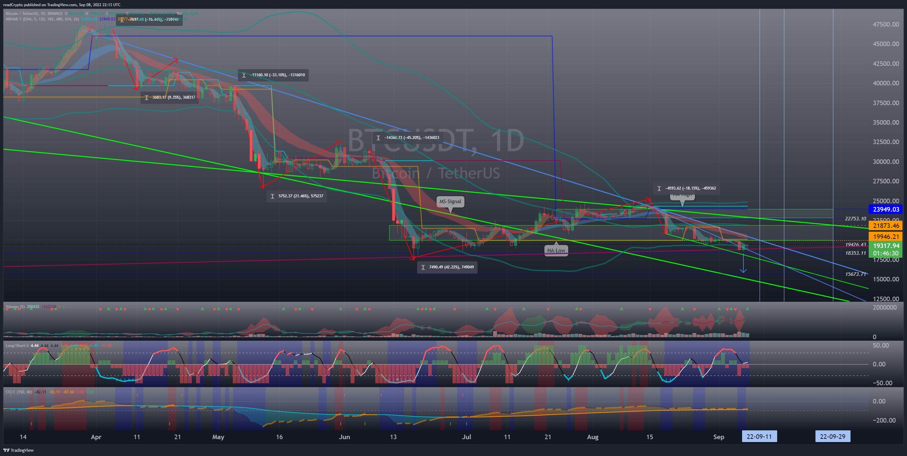Click the Apr label on time axis
The height and width of the screenshot is (456, 907).
coord(96,437)
